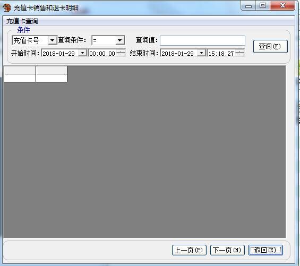Click the 返回(E) button
The image size is (300, 266).
[265, 250]
